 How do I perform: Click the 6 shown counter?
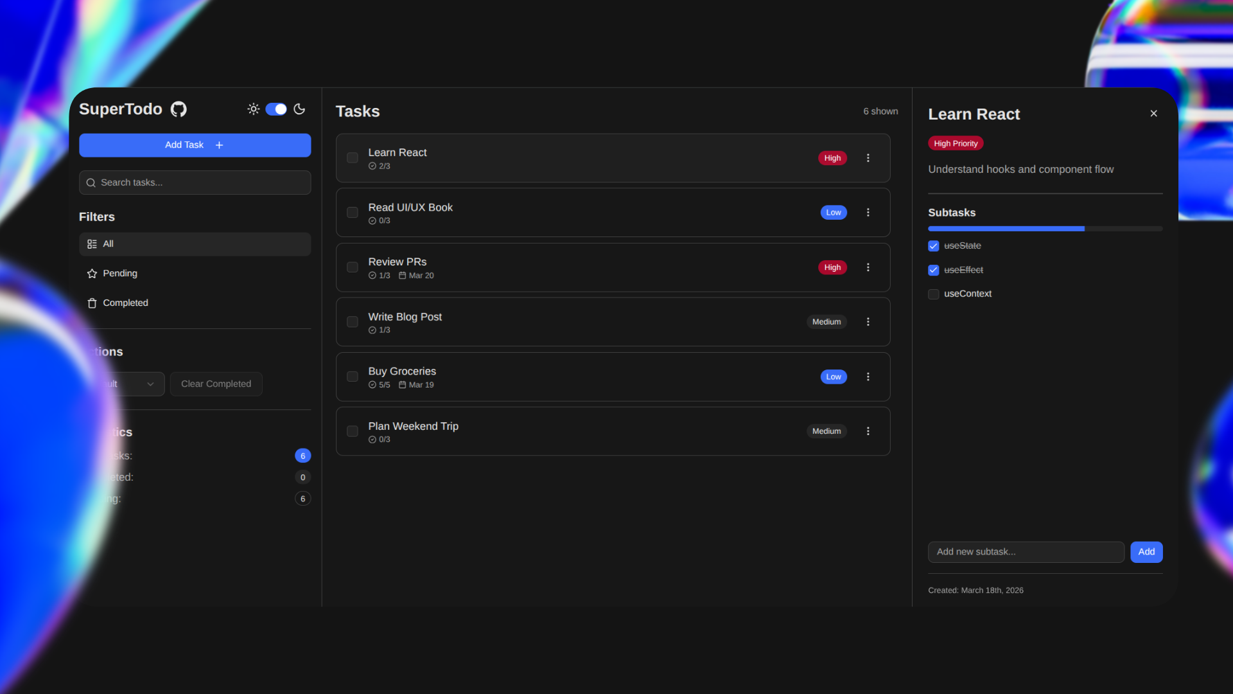(x=881, y=112)
